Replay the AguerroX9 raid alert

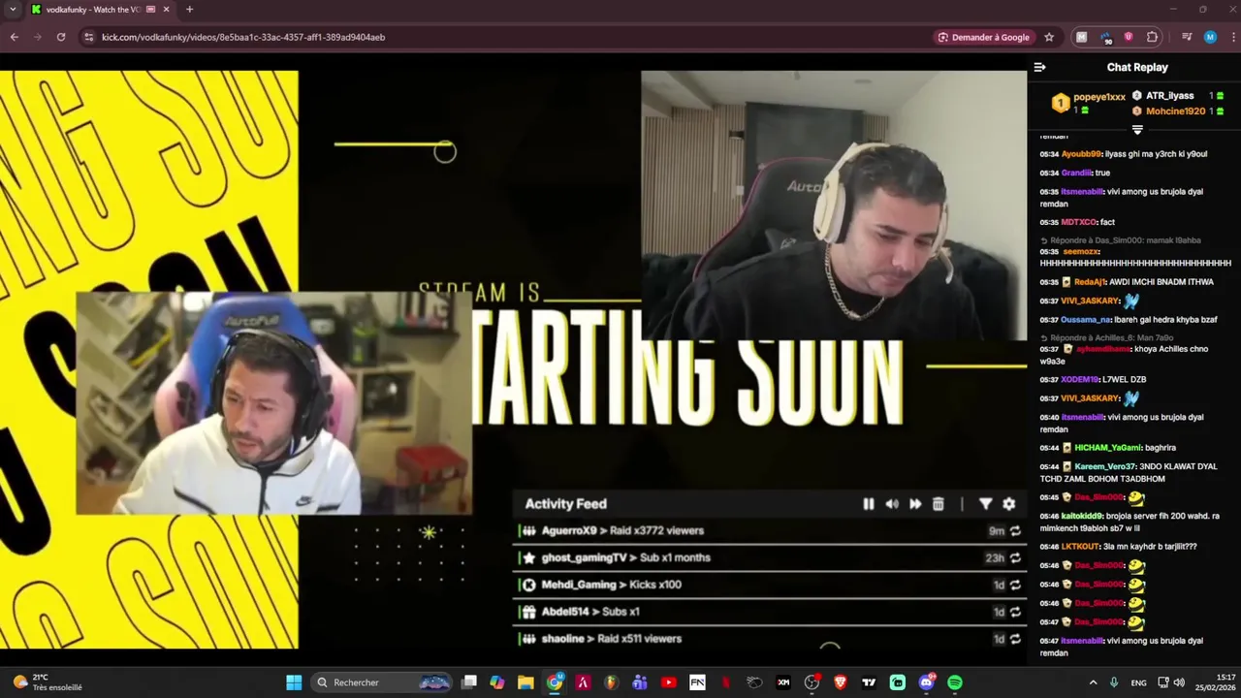pos(1015,531)
